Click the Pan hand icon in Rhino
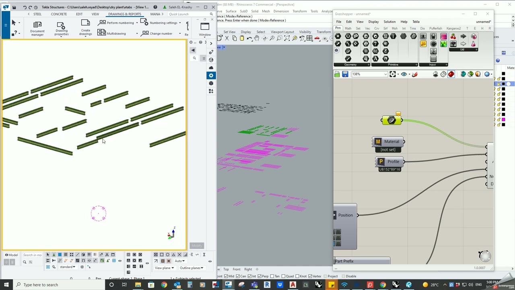The width and height of the screenshot is (515, 290). tap(256, 38)
